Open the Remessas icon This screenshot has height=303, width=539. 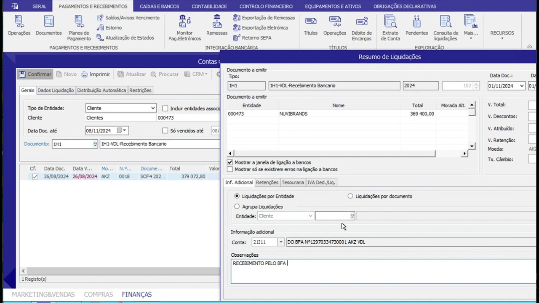(217, 26)
